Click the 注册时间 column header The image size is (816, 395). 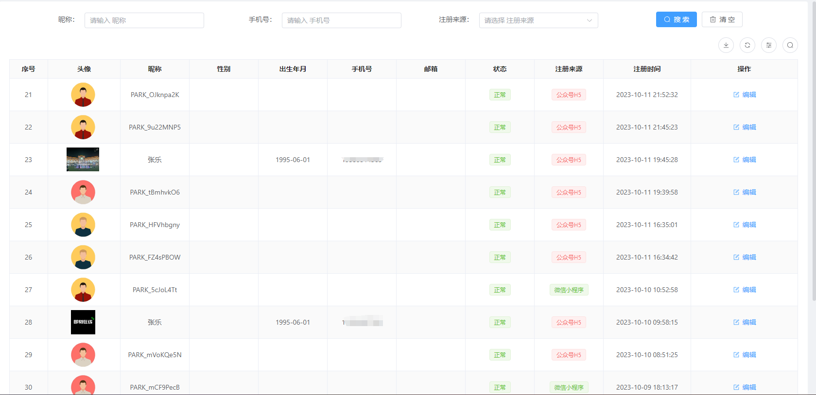pos(646,69)
